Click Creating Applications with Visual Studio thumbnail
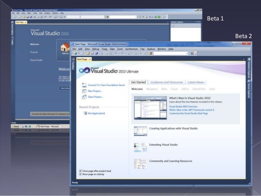The image size is (261, 196). (140, 131)
